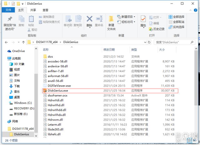Viewport: 200px width, 145px height.
Task: Select the avcodec-58.dll file
Action: coord(55,61)
